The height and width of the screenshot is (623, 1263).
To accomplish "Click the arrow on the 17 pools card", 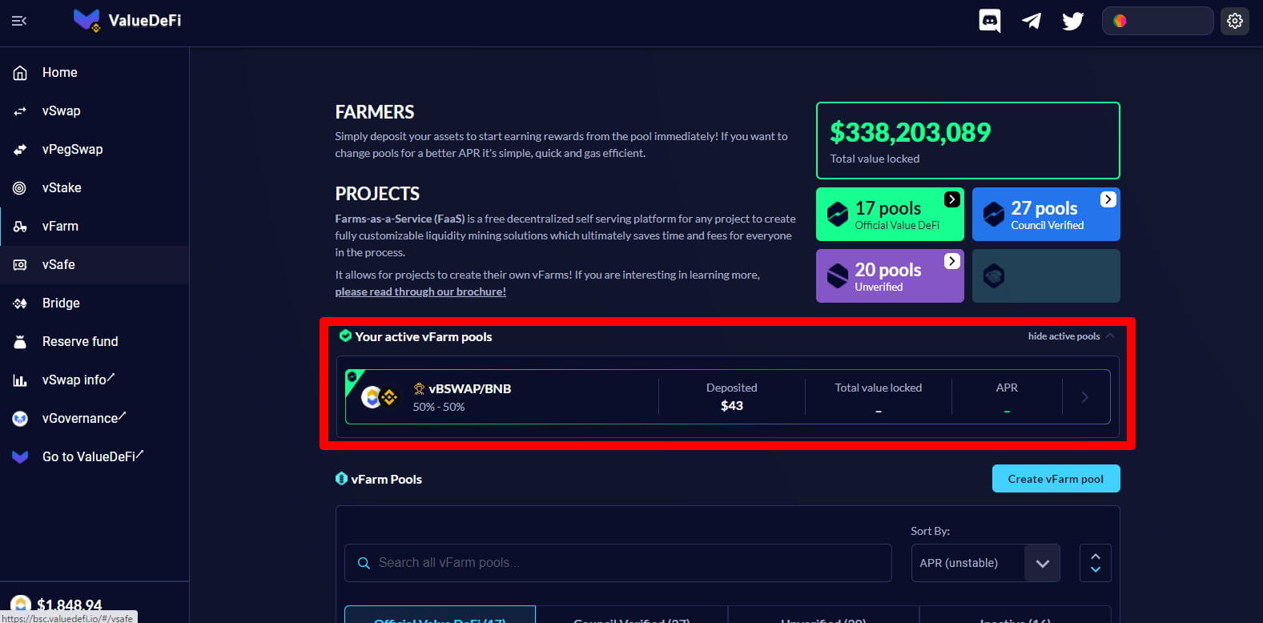I will click(x=951, y=199).
